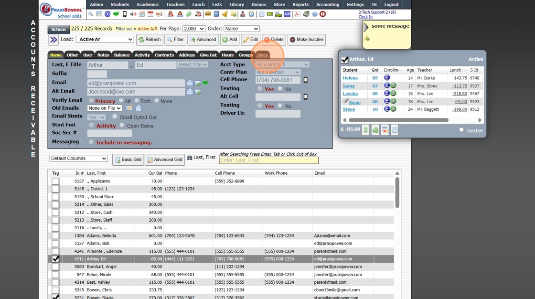535x299 pixels.
Task: Open the Accounting menu
Action: 328,4
